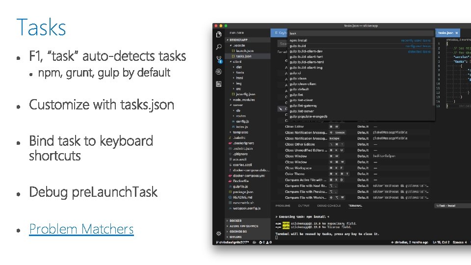This screenshot has width=471, height=265.
Task: Open the Extensions view in the activity bar
Action: coord(219,84)
